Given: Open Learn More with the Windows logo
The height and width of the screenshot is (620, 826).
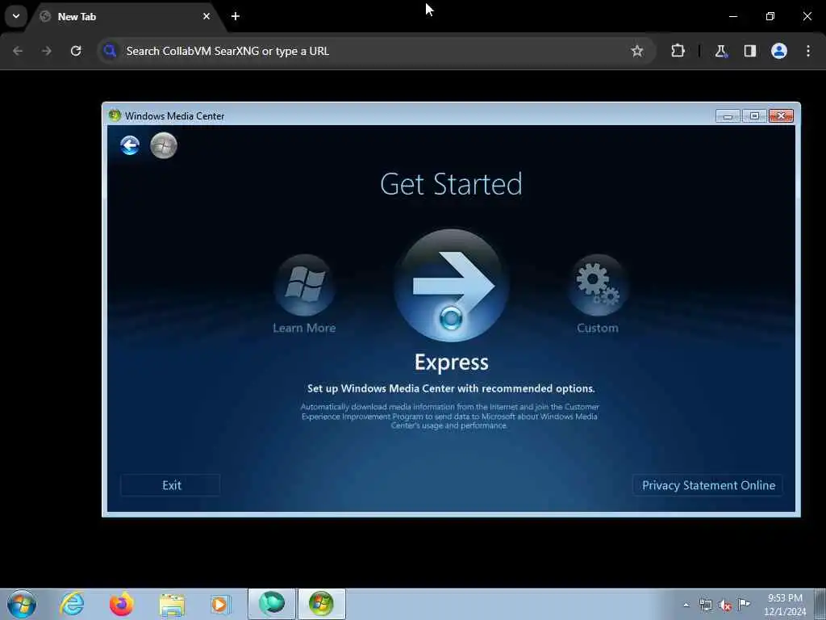Looking at the screenshot, I should (304, 285).
